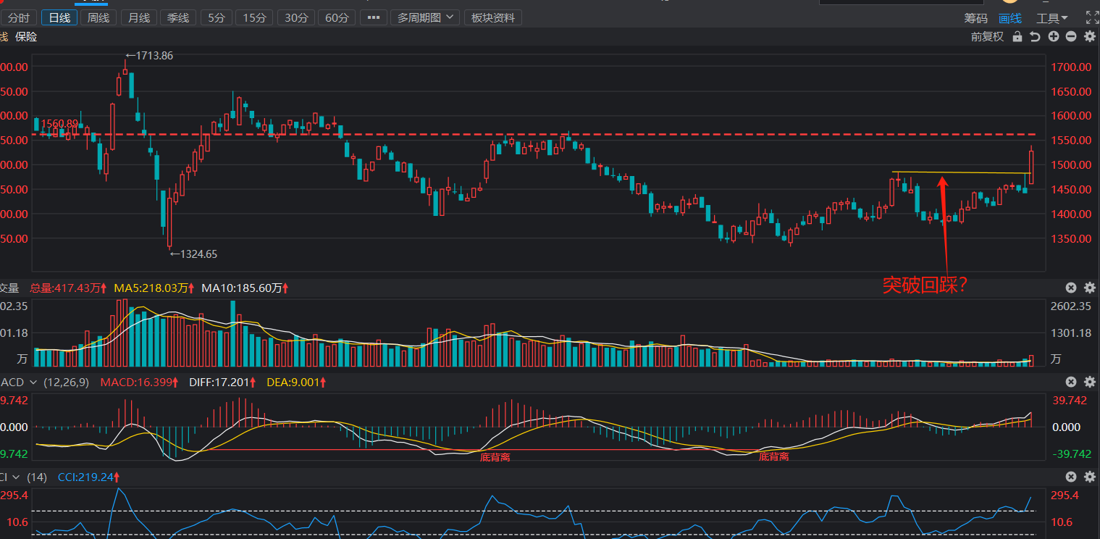Image resolution: width=1100 pixels, height=539 pixels.
Task: Open CCI panel settings gear
Action: 1089,477
